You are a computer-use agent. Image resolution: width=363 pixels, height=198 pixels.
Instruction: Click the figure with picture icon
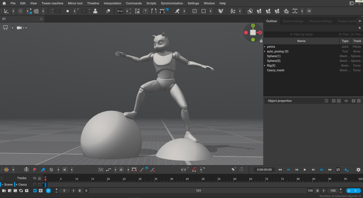coord(286,11)
